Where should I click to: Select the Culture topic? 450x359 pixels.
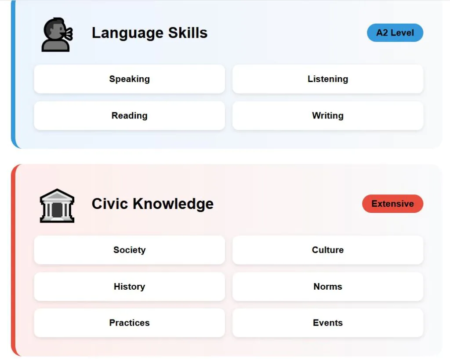pos(327,250)
